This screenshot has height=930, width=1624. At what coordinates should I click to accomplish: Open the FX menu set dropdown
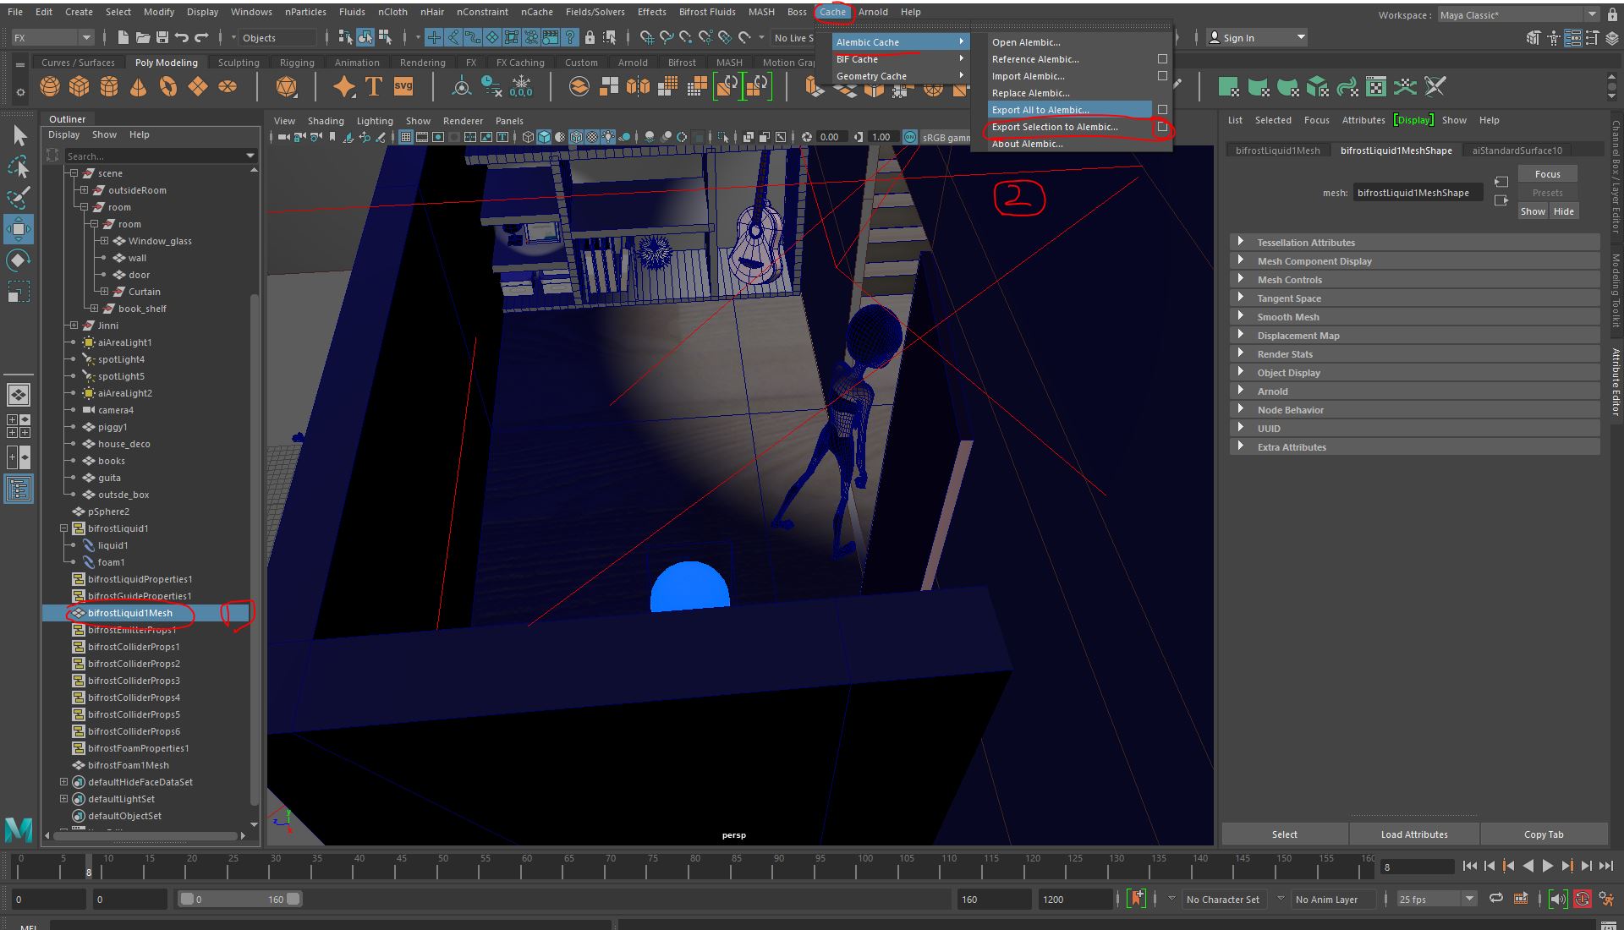tap(52, 37)
